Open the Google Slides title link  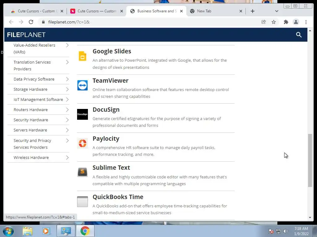pyautogui.click(x=112, y=51)
